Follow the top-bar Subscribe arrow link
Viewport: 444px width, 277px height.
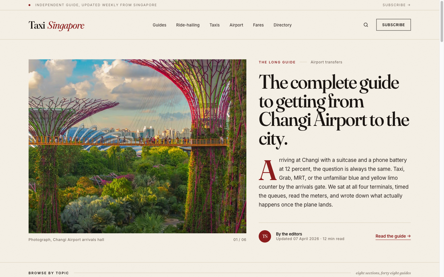click(396, 5)
